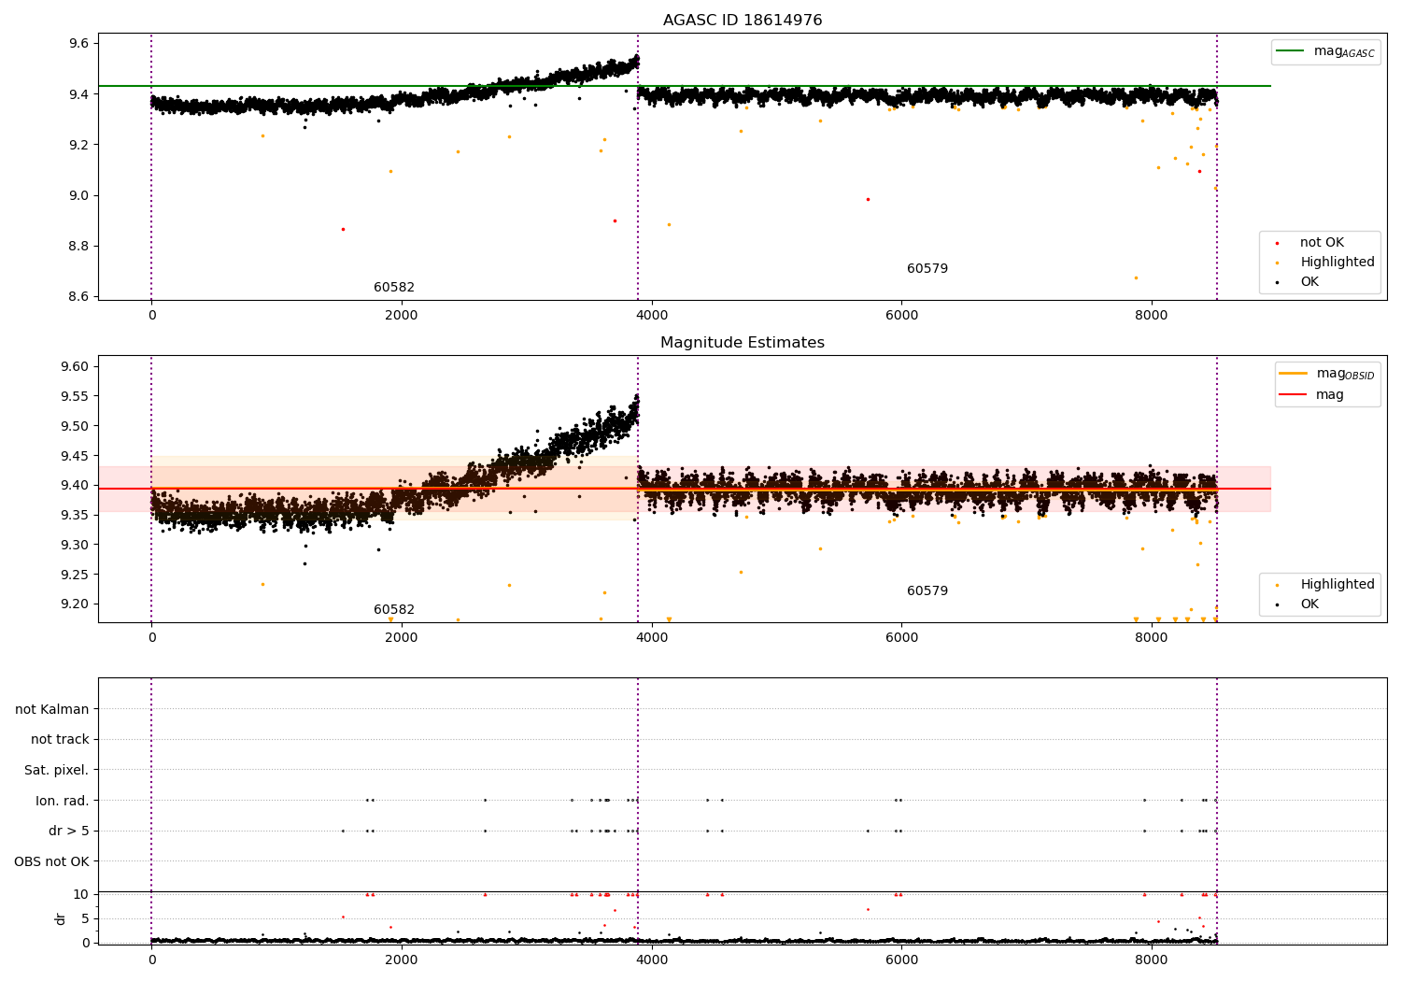Screen dimensions: 1401x981
Task: Click the 9.6 y-tick of the top plot
Action: [78, 44]
